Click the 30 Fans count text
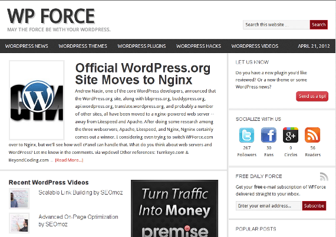This screenshot has height=237, width=336. click(269, 152)
